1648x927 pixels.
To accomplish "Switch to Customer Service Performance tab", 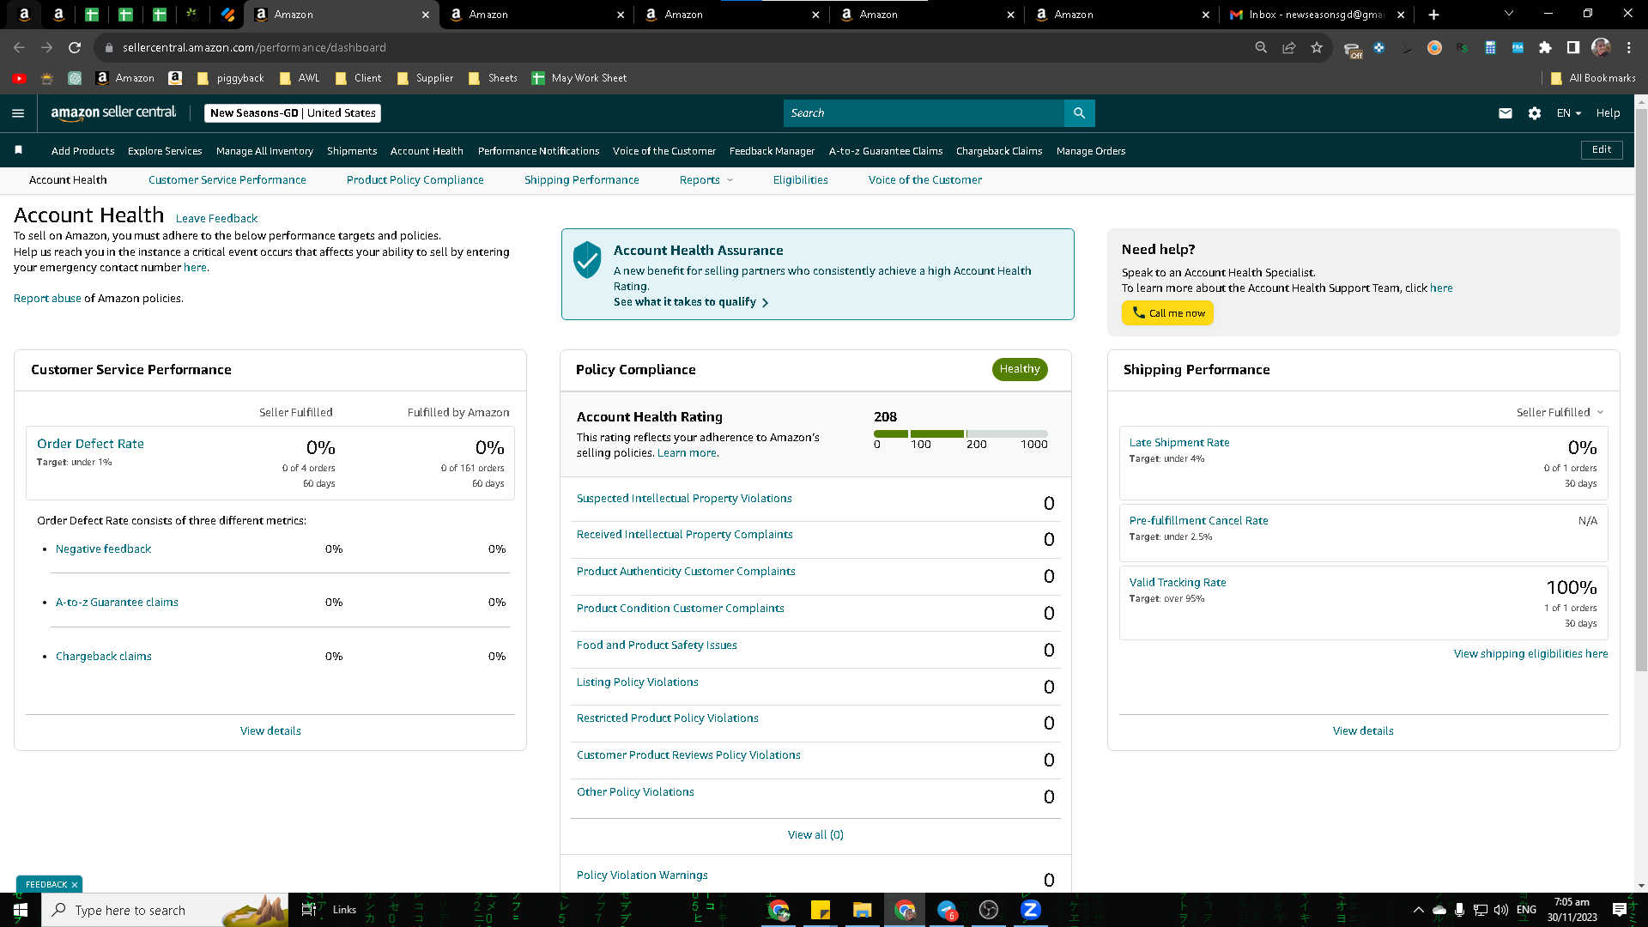I will pyautogui.click(x=227, y=179).
